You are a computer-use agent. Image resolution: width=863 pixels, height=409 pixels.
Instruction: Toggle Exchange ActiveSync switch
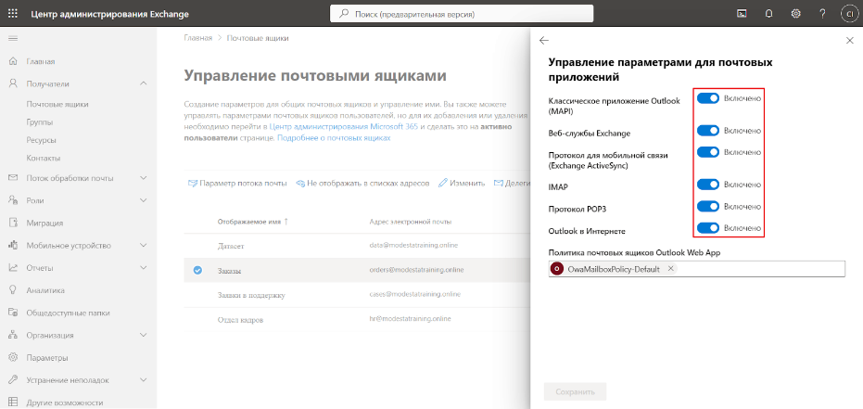(x=708, y=152)
